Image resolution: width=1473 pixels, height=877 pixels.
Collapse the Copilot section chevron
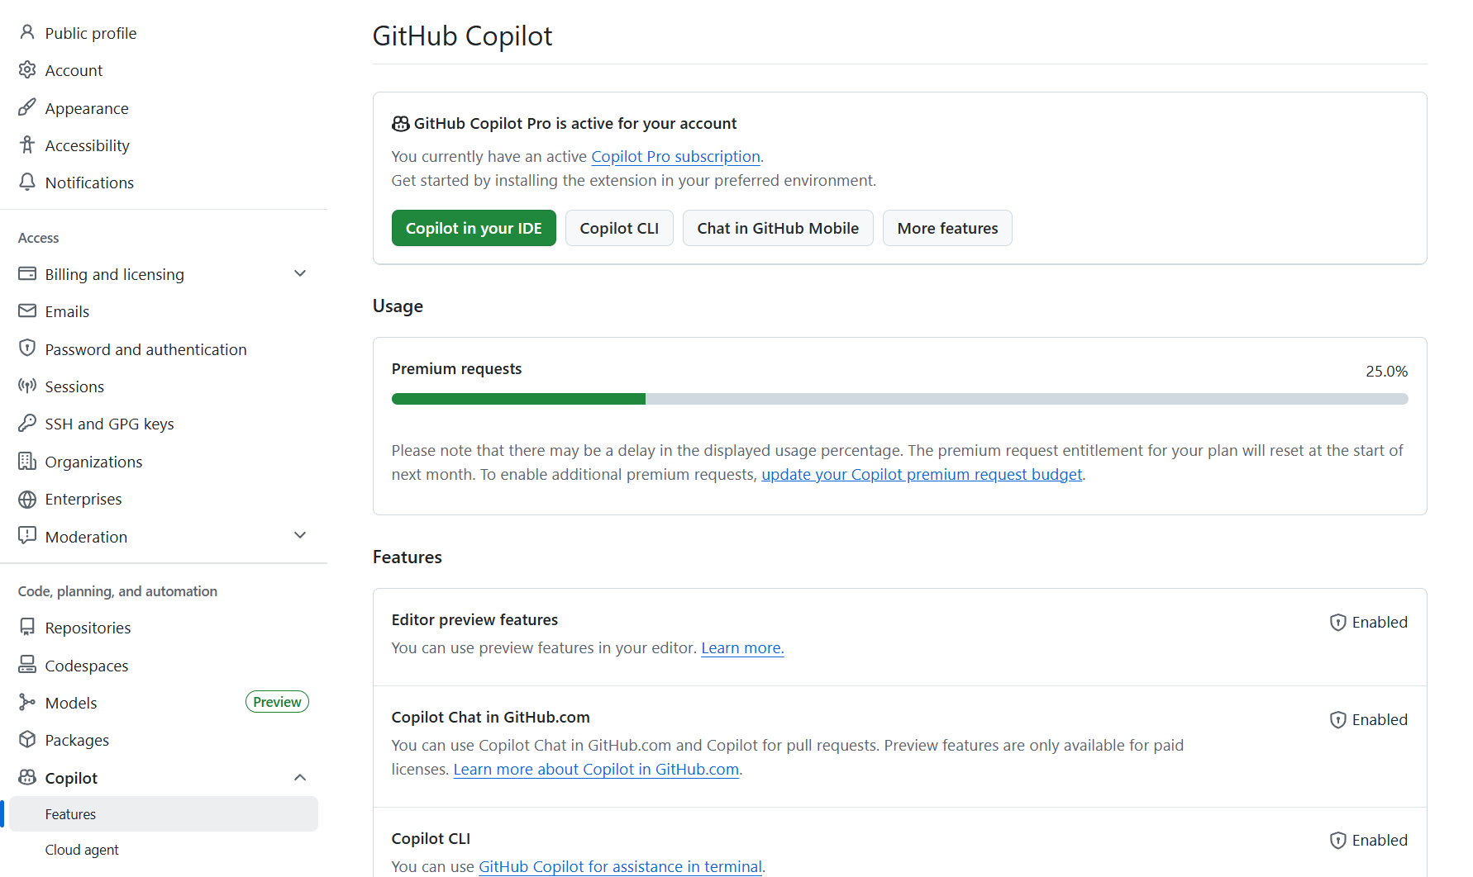[x=300, y=777]
